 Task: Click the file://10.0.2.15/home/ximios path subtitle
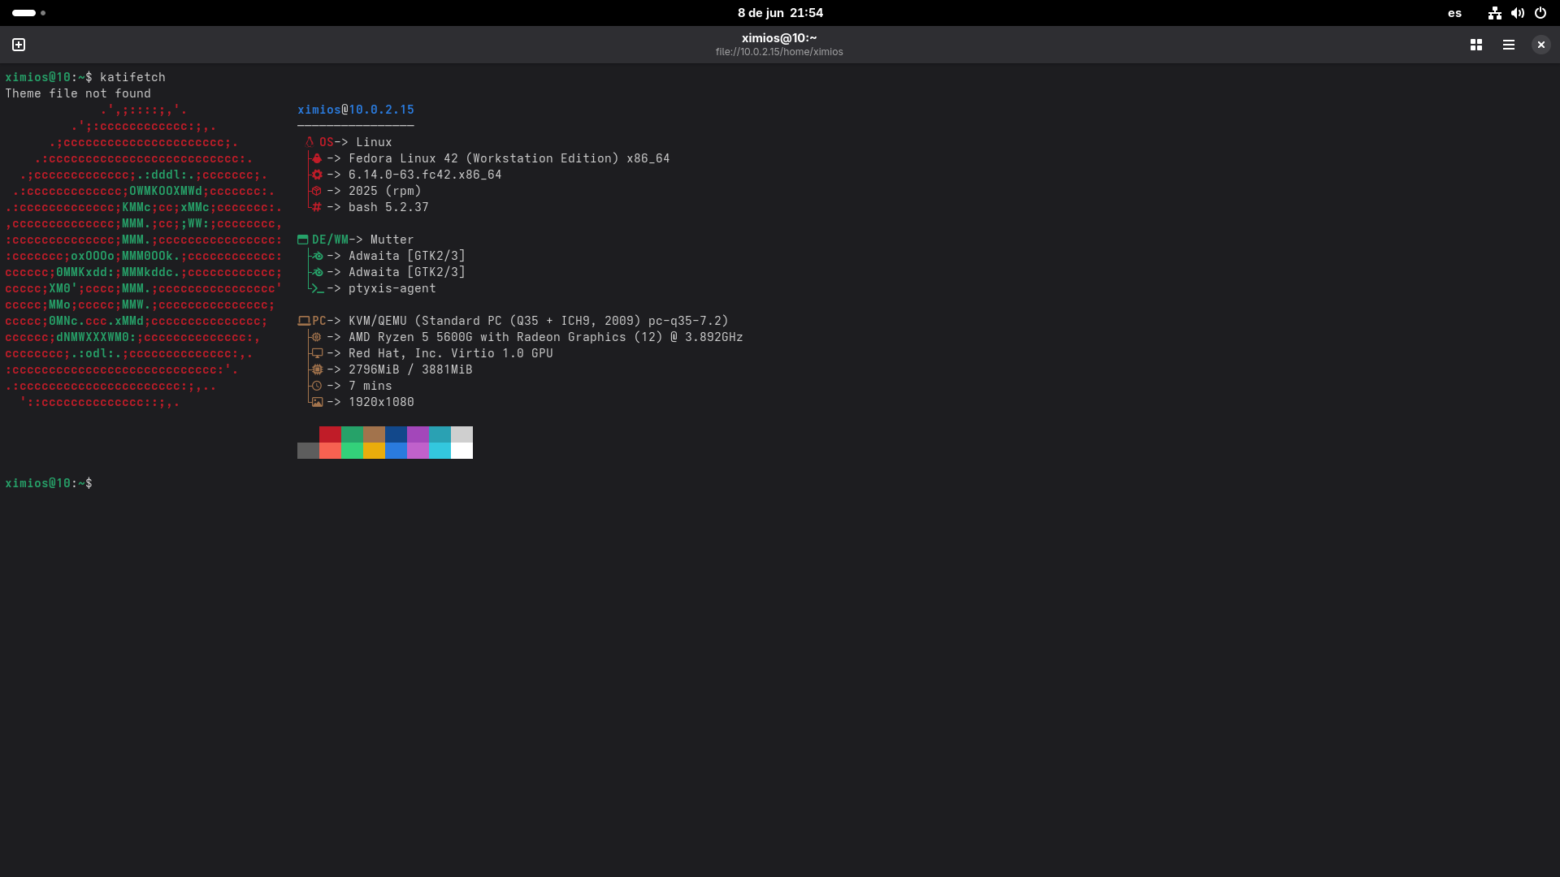(x=779, y=52)
